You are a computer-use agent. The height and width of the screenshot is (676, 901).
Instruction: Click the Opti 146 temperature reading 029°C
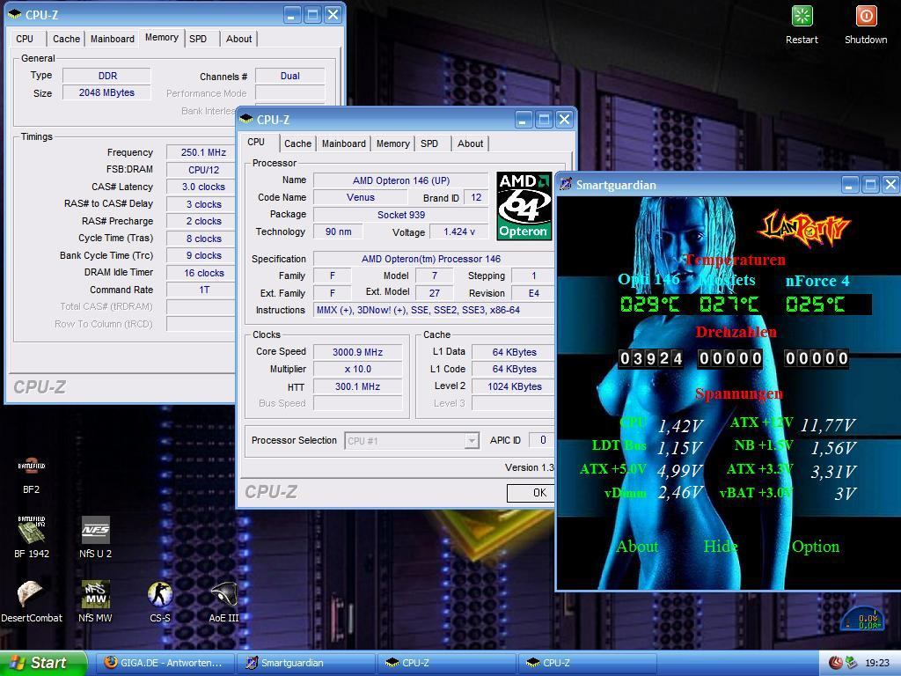pos(650,304)
